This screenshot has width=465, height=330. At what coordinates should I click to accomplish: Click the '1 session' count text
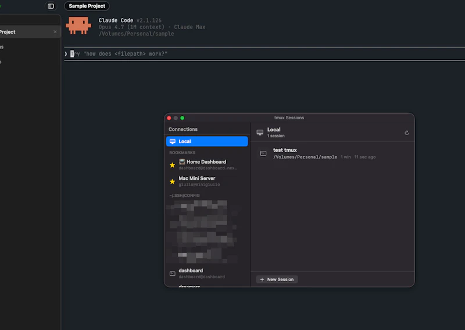point(276,136)
